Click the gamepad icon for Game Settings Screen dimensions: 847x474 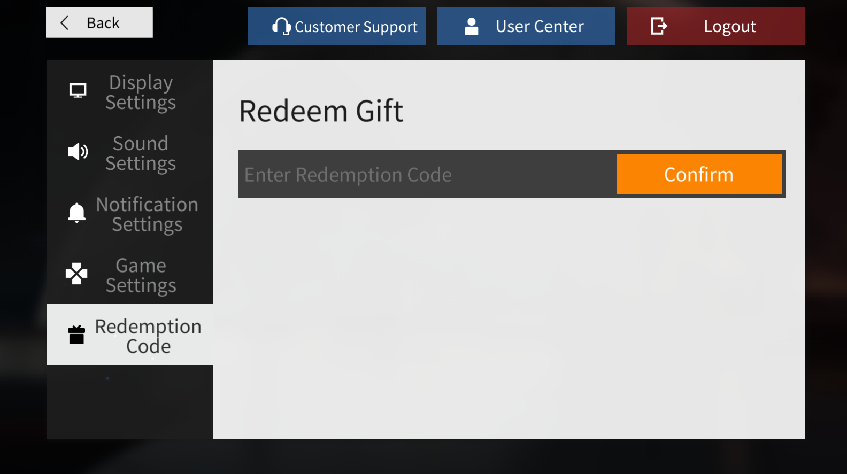point(76,274)
